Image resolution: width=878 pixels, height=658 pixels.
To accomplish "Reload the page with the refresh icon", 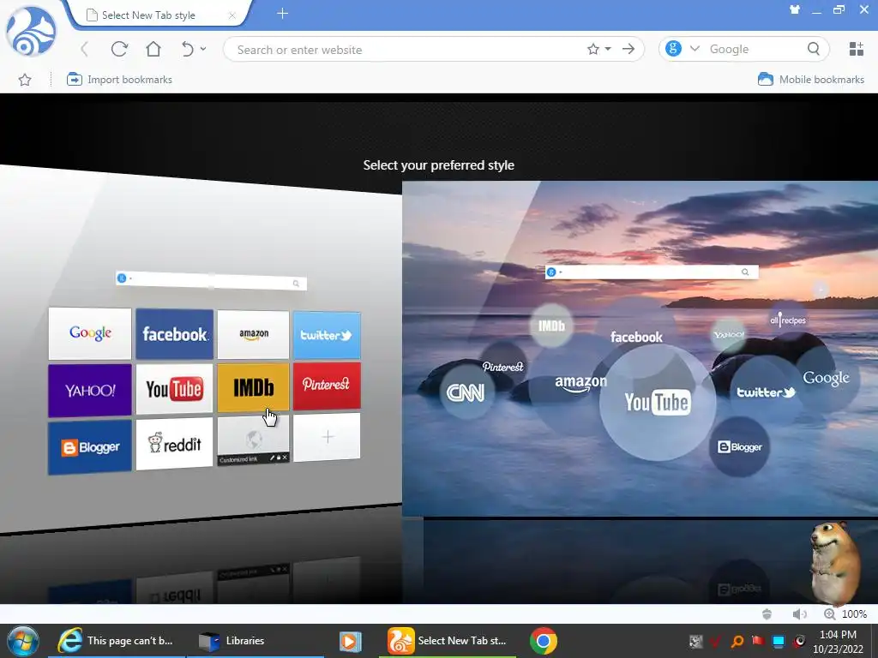I will tap(118, 49).
